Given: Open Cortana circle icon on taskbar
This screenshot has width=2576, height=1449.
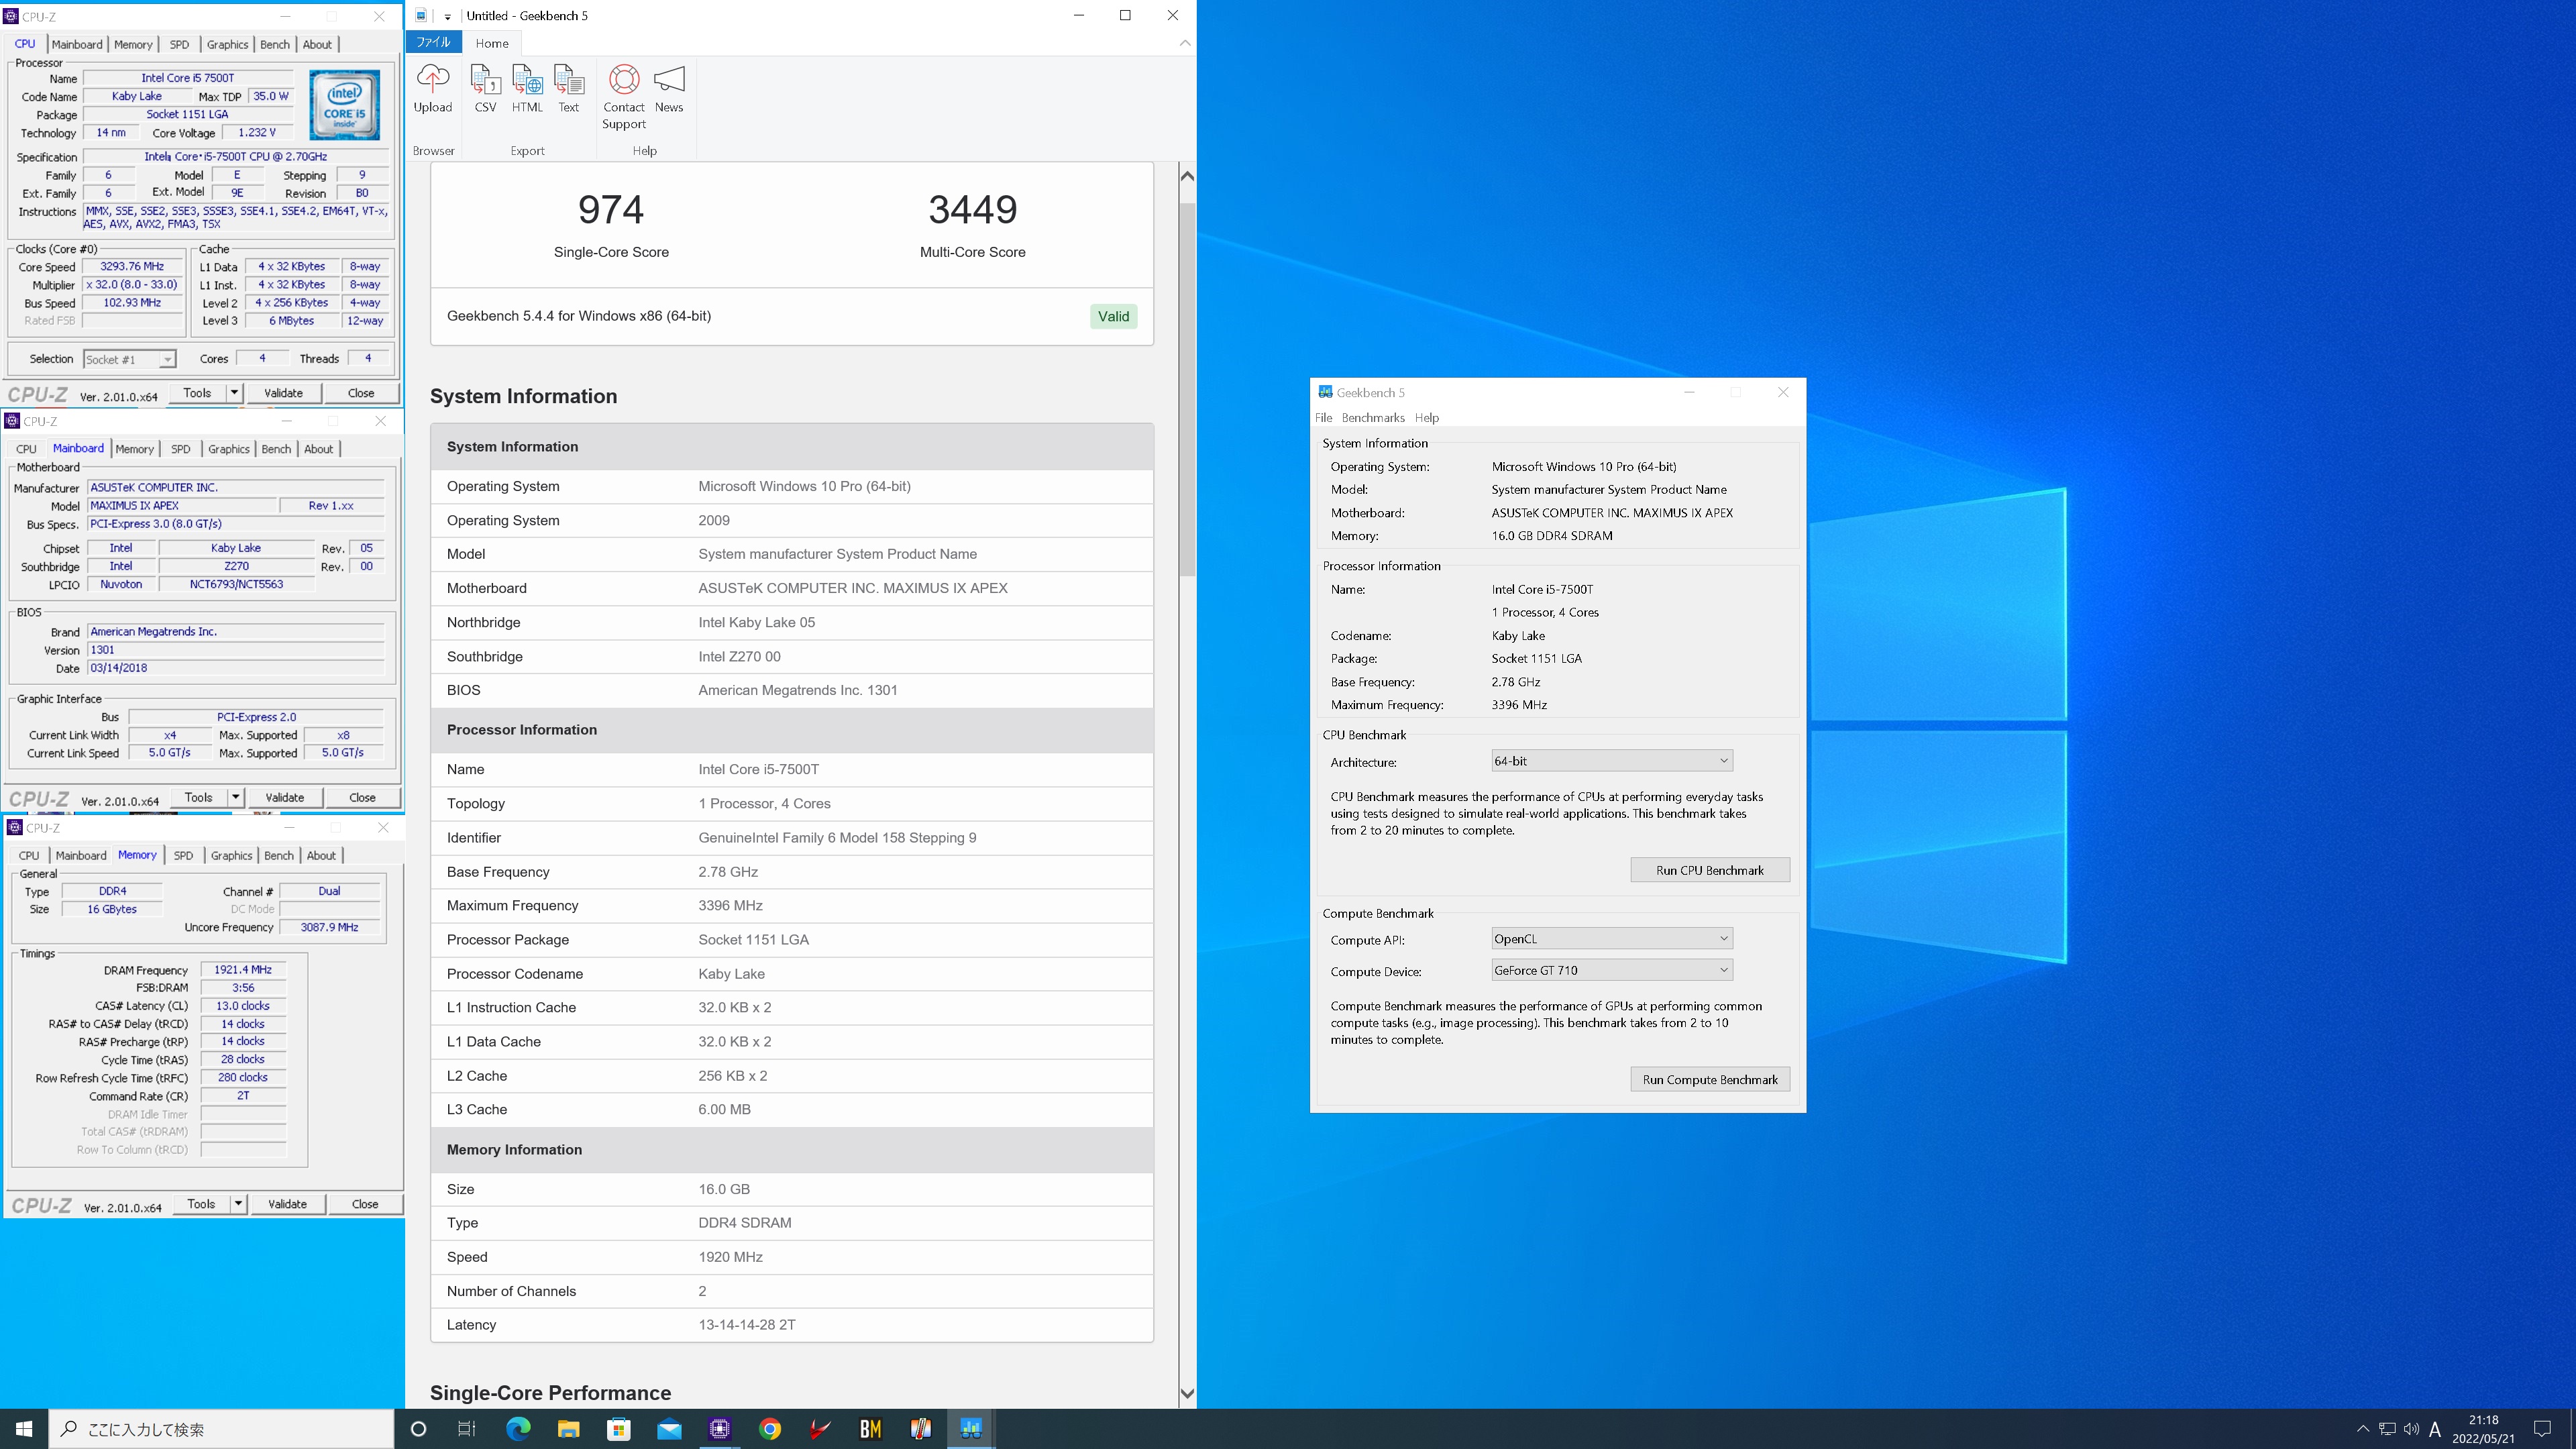Looking at the screenshot, I should (418, 1429).
